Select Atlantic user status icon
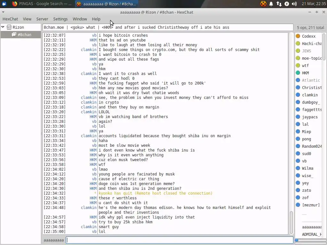 298,80
